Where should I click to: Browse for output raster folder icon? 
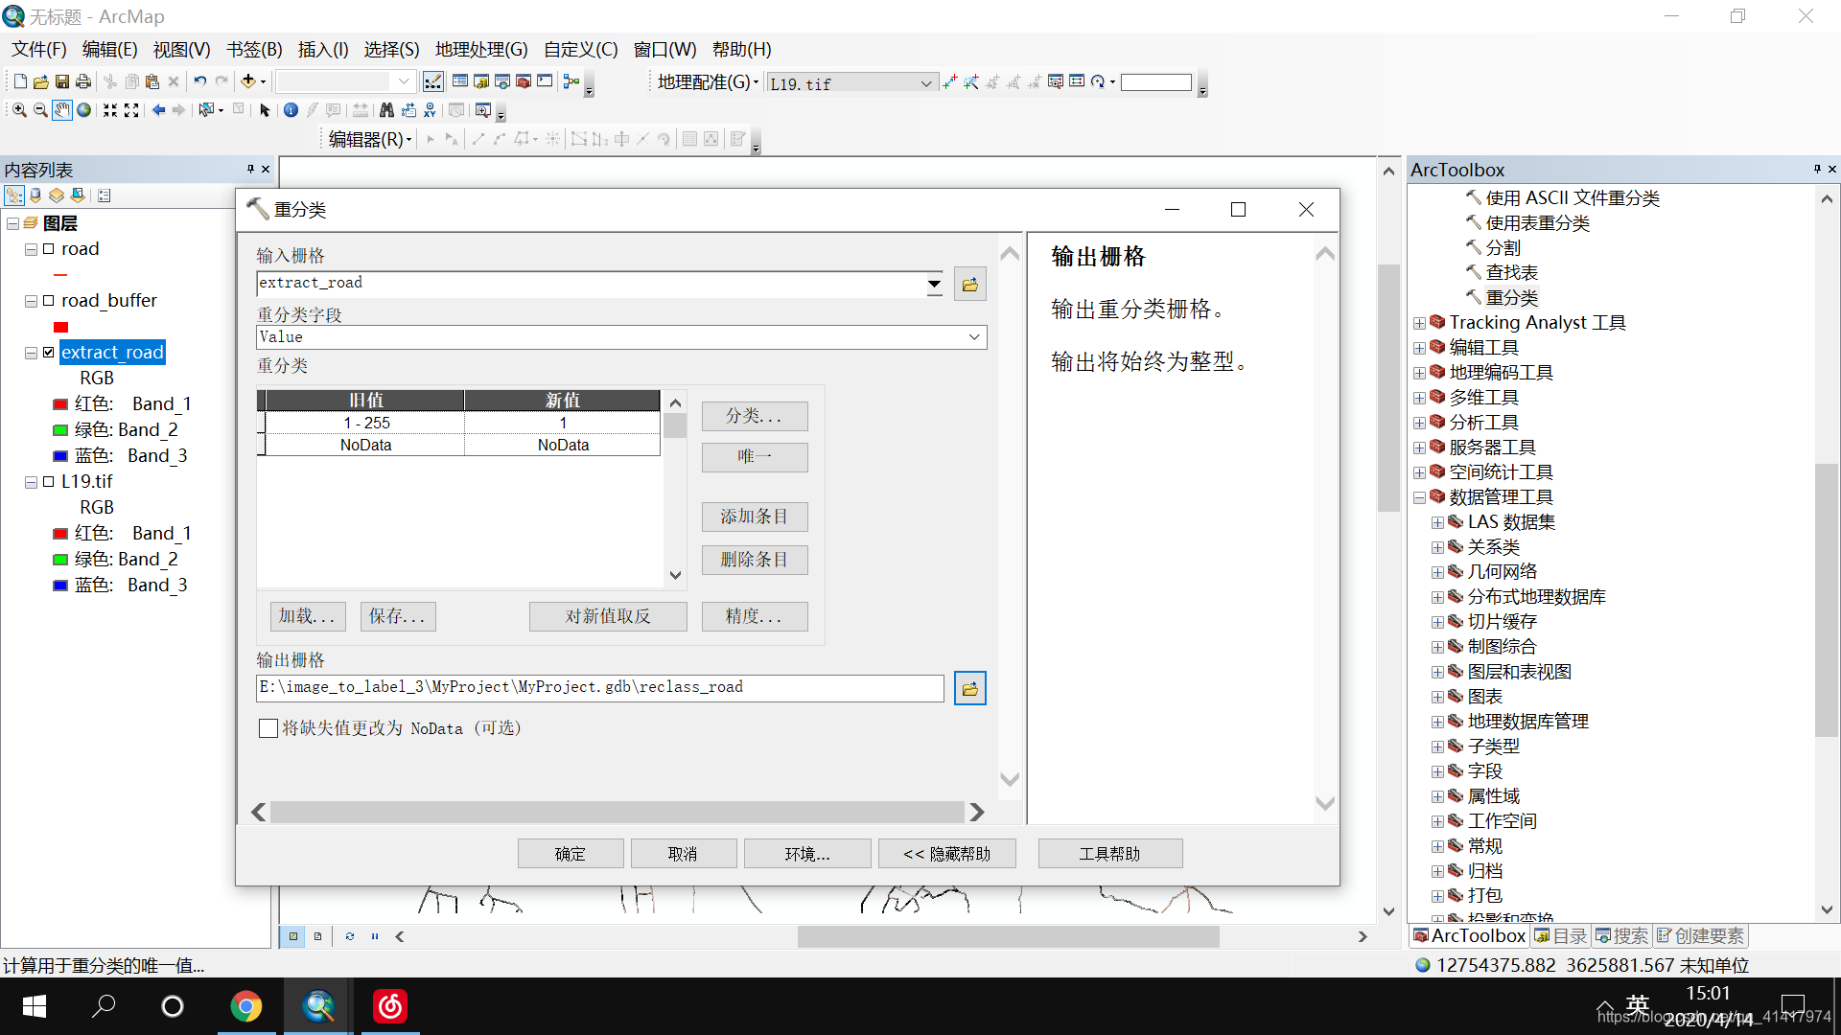(969, 688)
